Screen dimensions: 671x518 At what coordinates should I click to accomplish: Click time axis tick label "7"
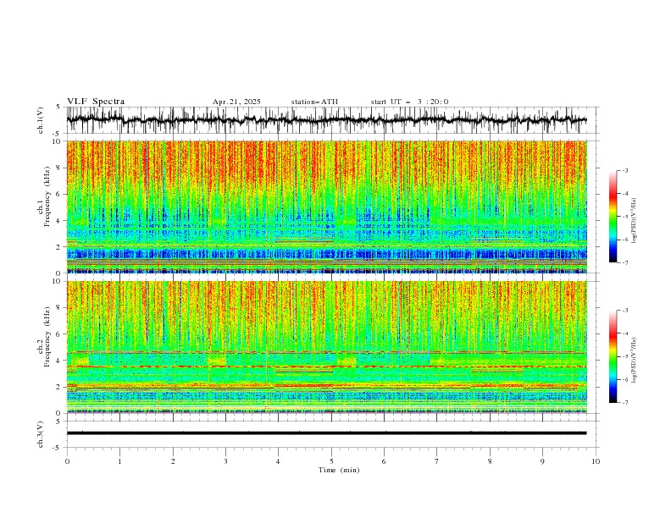click(x=437, y=461)
